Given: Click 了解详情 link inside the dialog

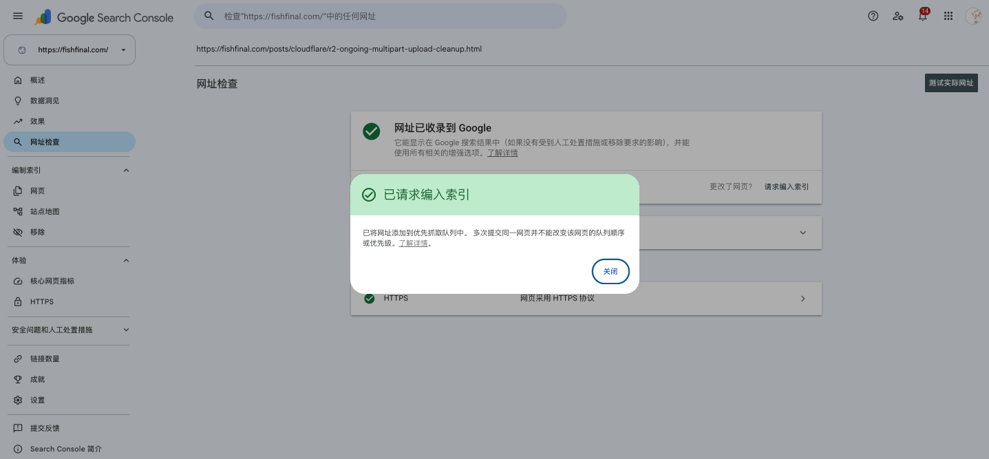Looking at the screenshot, I should (413, 243).
